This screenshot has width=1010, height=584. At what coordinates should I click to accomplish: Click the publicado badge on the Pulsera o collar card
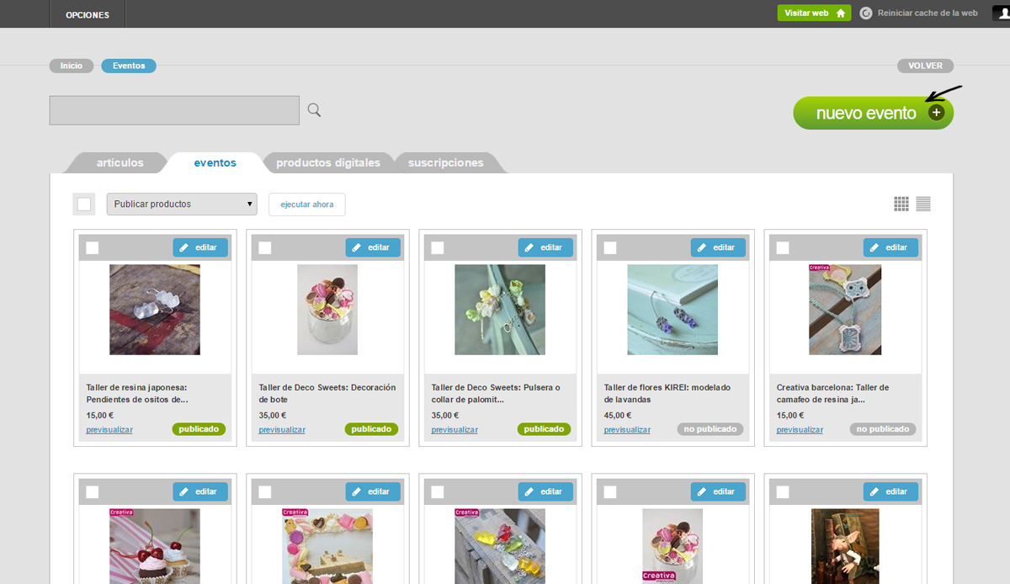click(x=544, y=429)
